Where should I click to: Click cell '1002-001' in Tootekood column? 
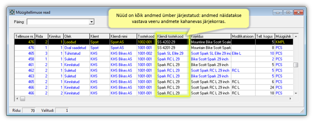point(146,42)
